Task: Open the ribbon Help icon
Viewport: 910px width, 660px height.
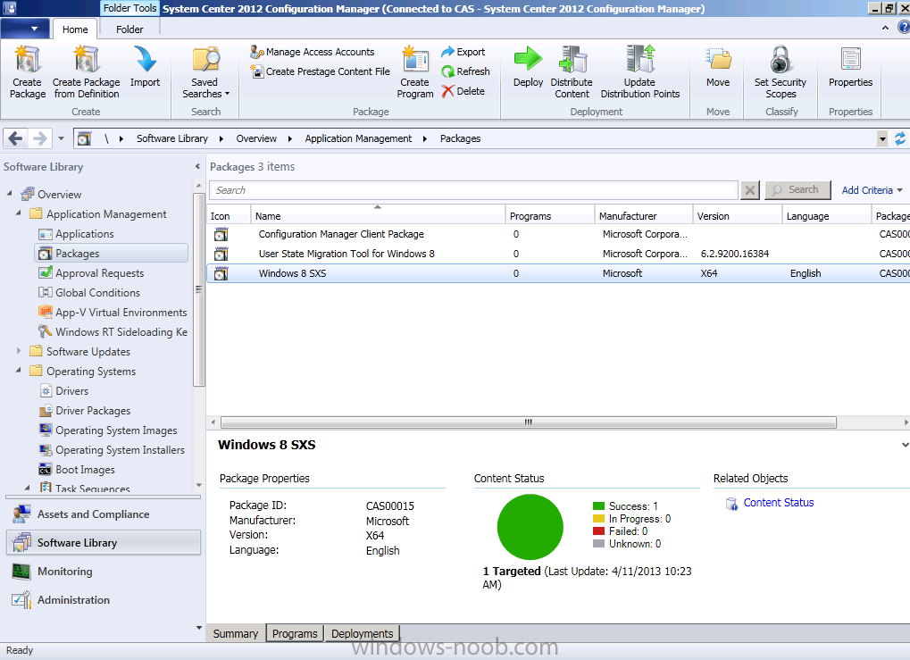Action: tap(904, 28)
